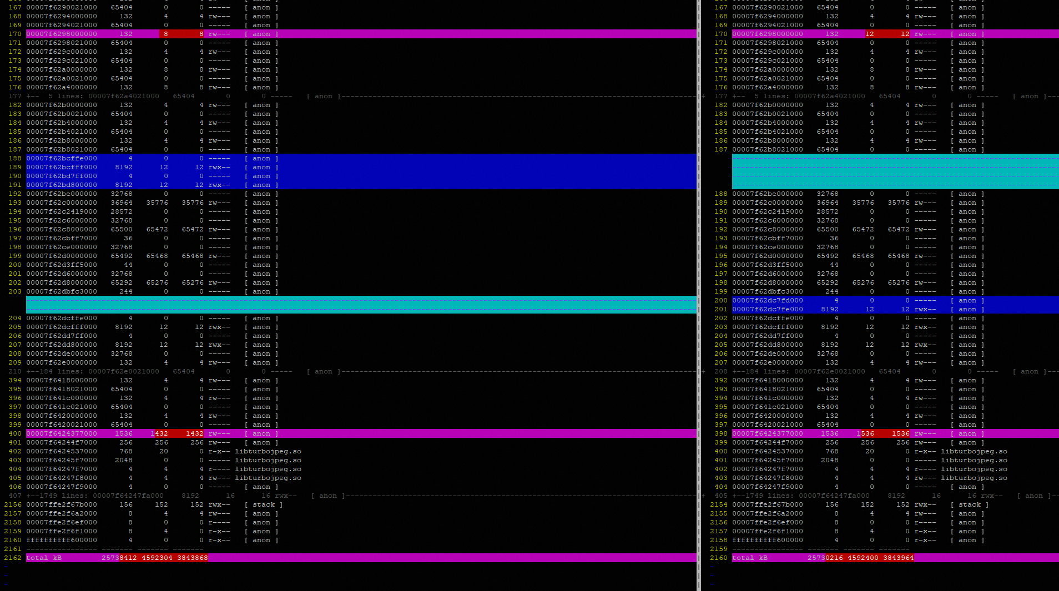Click added row 00007f62dc7fd000 in right pane
Screen dimensions: 1059x591
click(895, 300)
